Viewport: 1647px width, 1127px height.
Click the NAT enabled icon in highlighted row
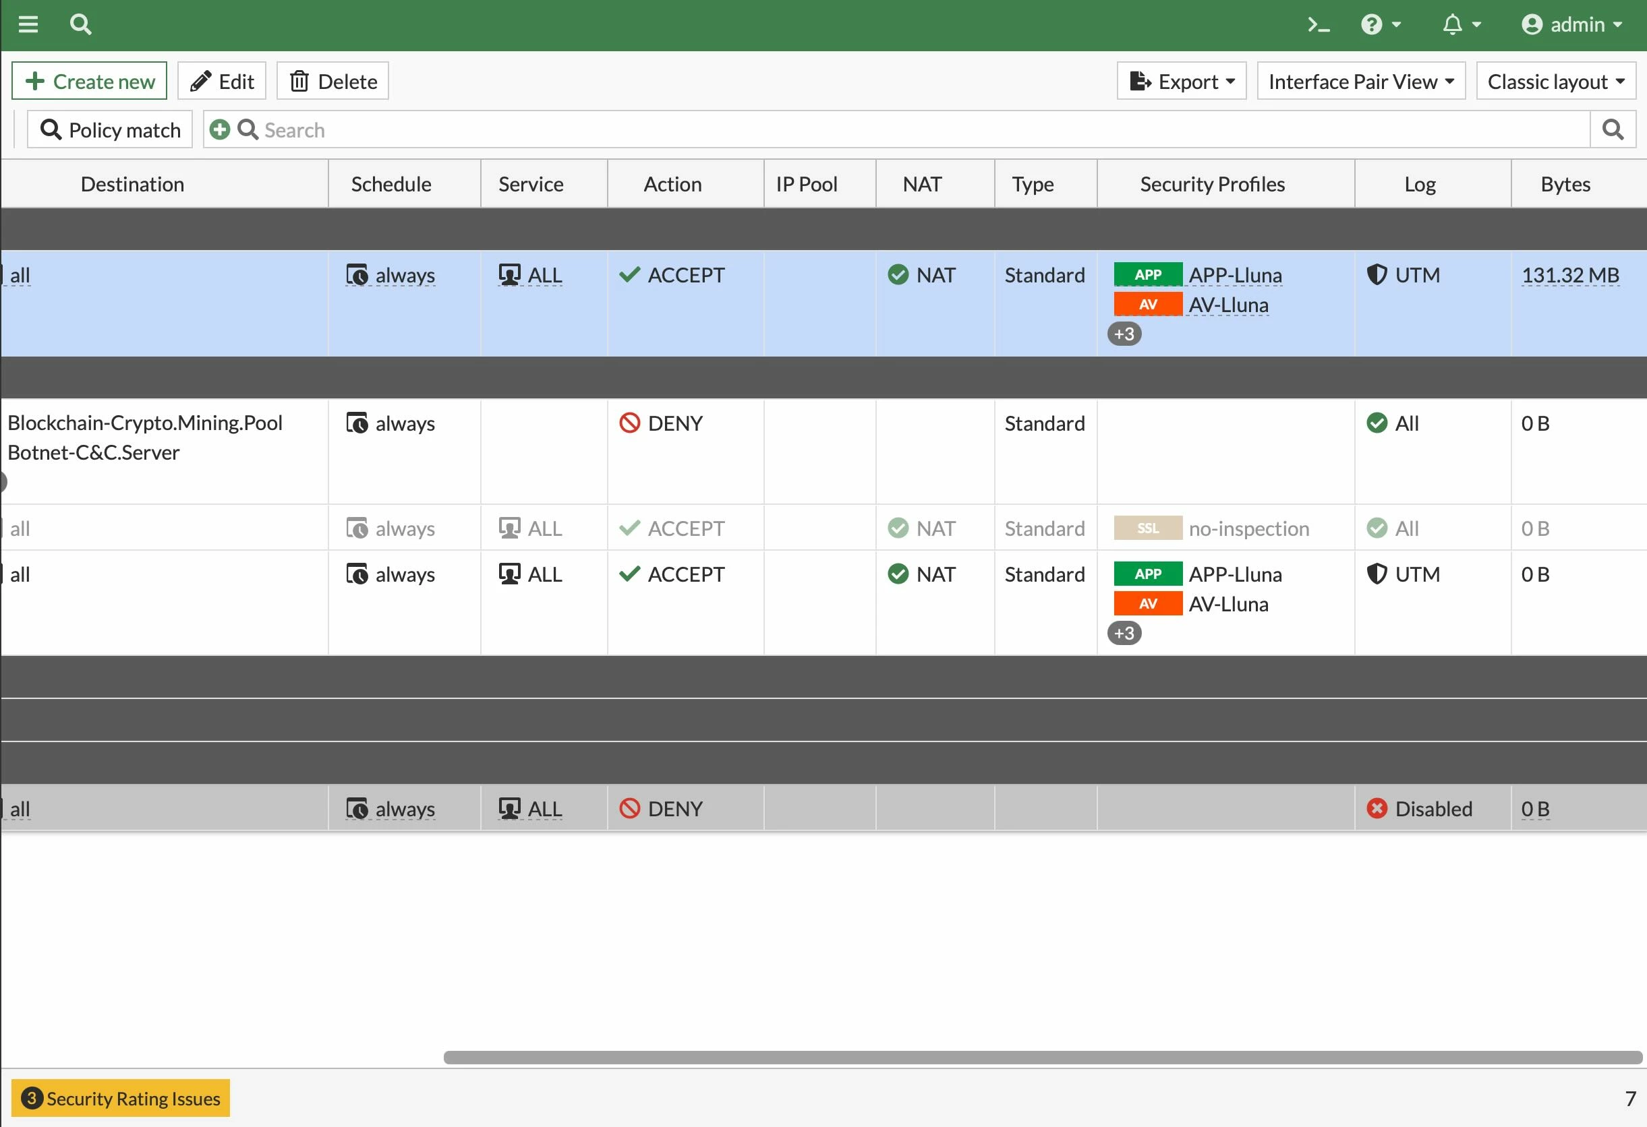pyautogui.click(x=898, y=275)
